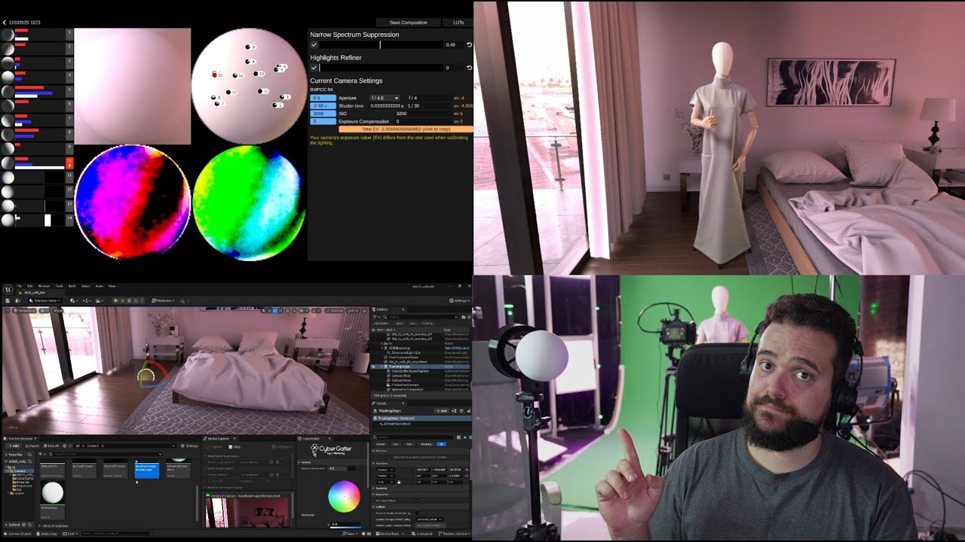Select light row 5 in the list
Screen dimensions: 965x542
point(37,91)
